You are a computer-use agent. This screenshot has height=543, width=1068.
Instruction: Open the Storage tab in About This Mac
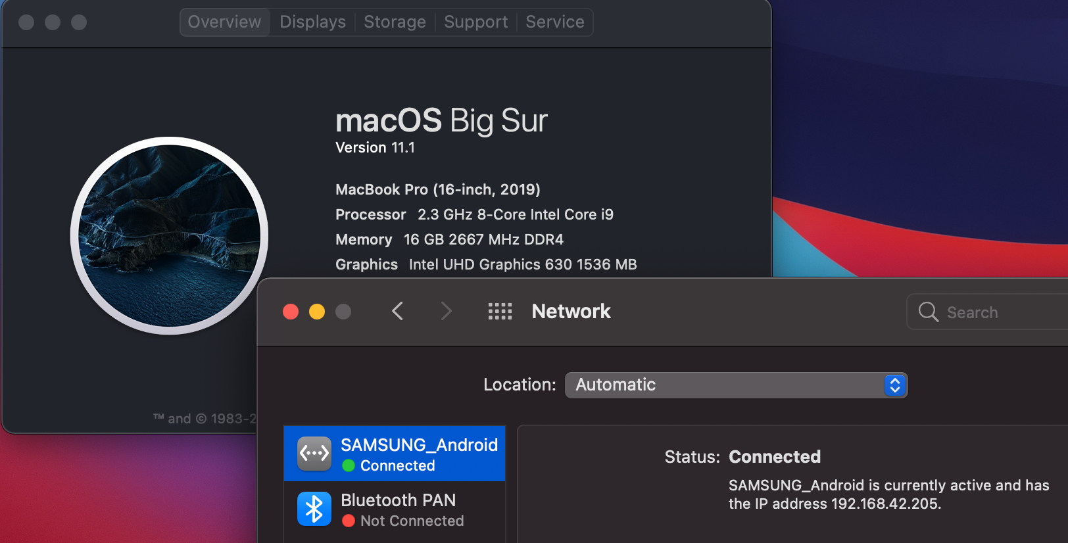tap(395, 22)
